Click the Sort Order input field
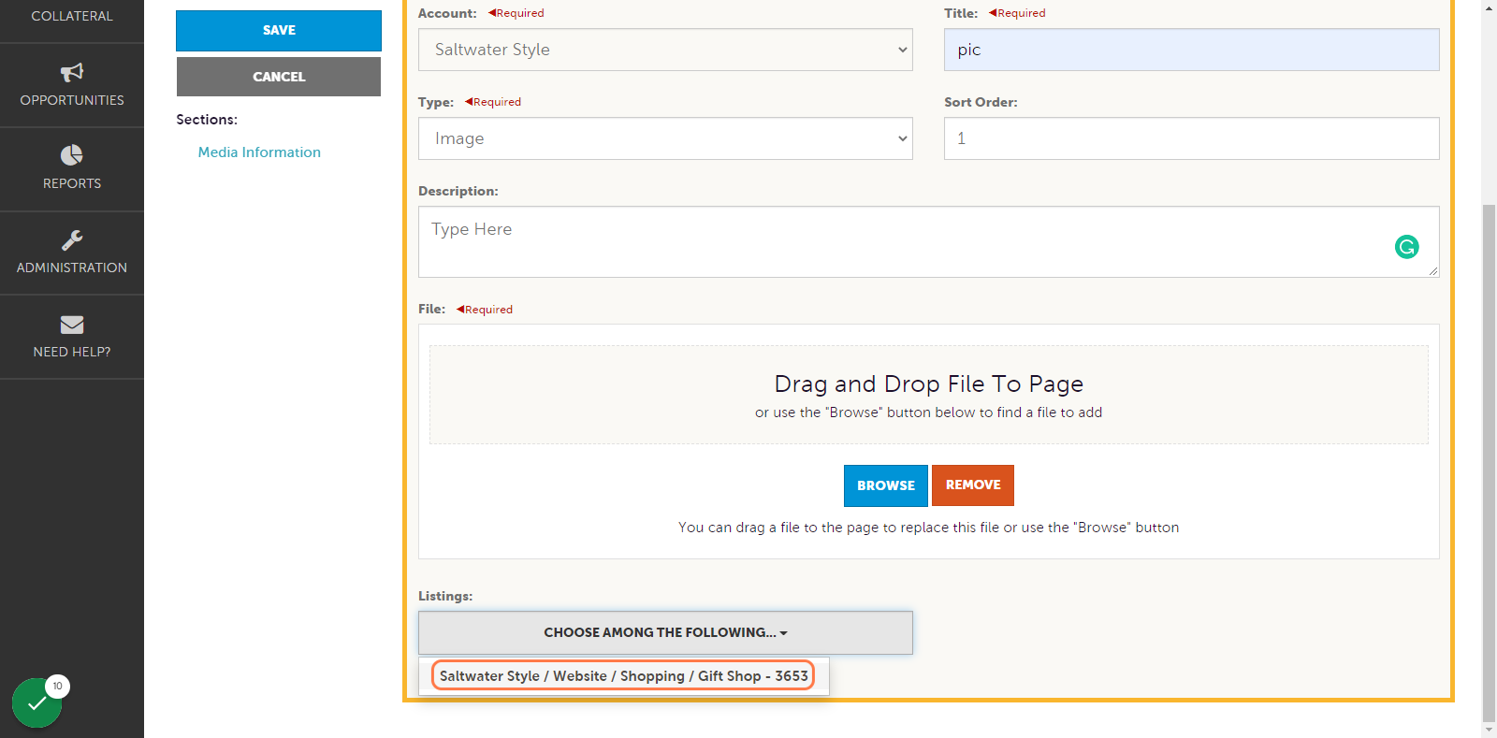This screenshot has width=1497, height=738. 1191,138
